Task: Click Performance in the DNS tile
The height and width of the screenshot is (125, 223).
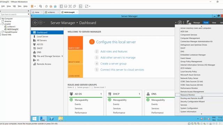Action: [157, 112]
